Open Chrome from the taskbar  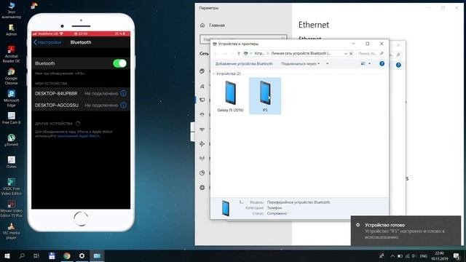(67, 255)
